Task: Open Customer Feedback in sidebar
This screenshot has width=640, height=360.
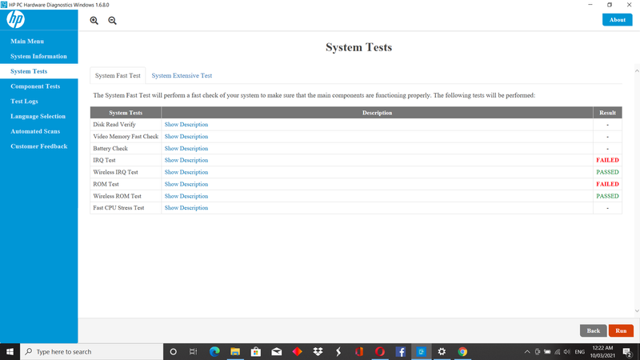Action: (x=39, y=146)
